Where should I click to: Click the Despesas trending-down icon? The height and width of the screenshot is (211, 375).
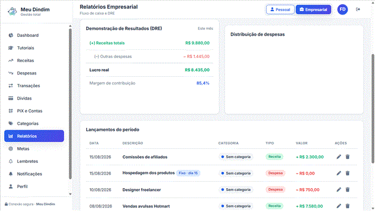tap(11, 73)
